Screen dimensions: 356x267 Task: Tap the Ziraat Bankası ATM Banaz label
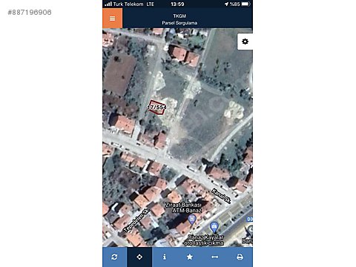[x=183, y=208]
